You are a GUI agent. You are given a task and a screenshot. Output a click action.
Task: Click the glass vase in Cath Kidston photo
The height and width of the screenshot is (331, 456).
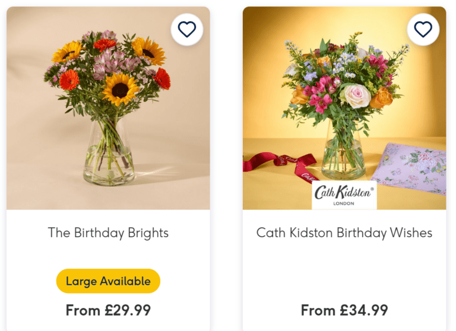(x=343, y=155)
